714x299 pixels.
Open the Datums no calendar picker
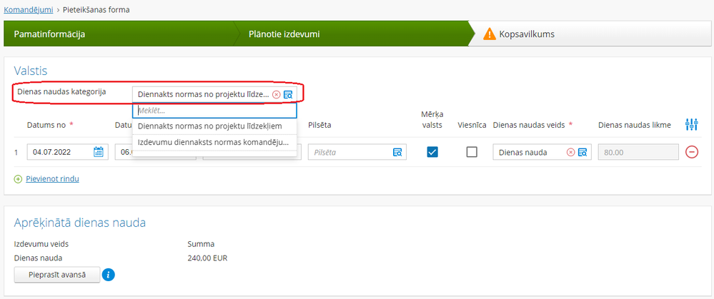tap(99, 152)
